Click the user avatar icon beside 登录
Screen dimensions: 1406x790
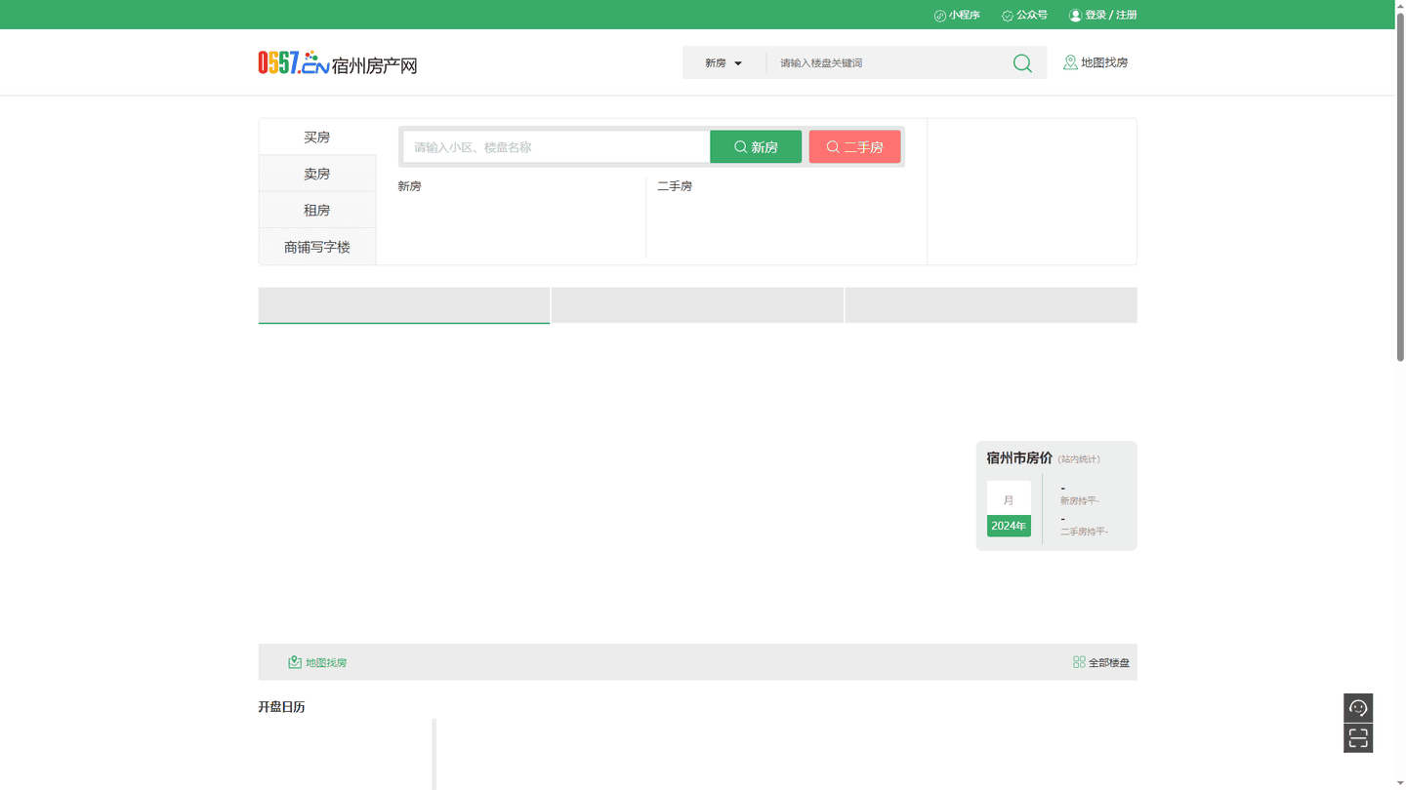point(1075,15)
